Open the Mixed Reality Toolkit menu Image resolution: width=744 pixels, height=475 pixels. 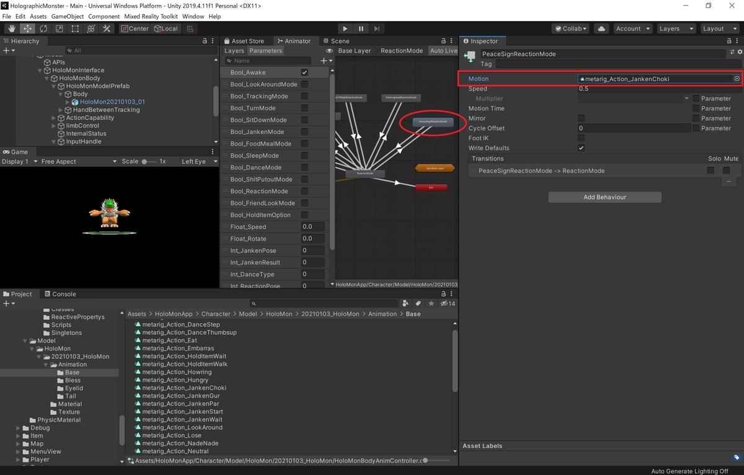pyautogui.click(x=151, y=16)
